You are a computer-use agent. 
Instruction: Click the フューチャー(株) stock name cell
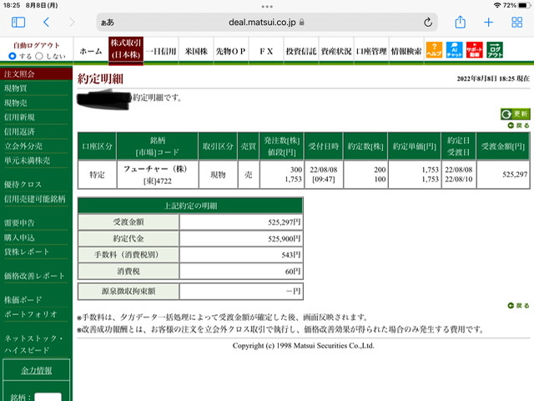tap(155, 169)
